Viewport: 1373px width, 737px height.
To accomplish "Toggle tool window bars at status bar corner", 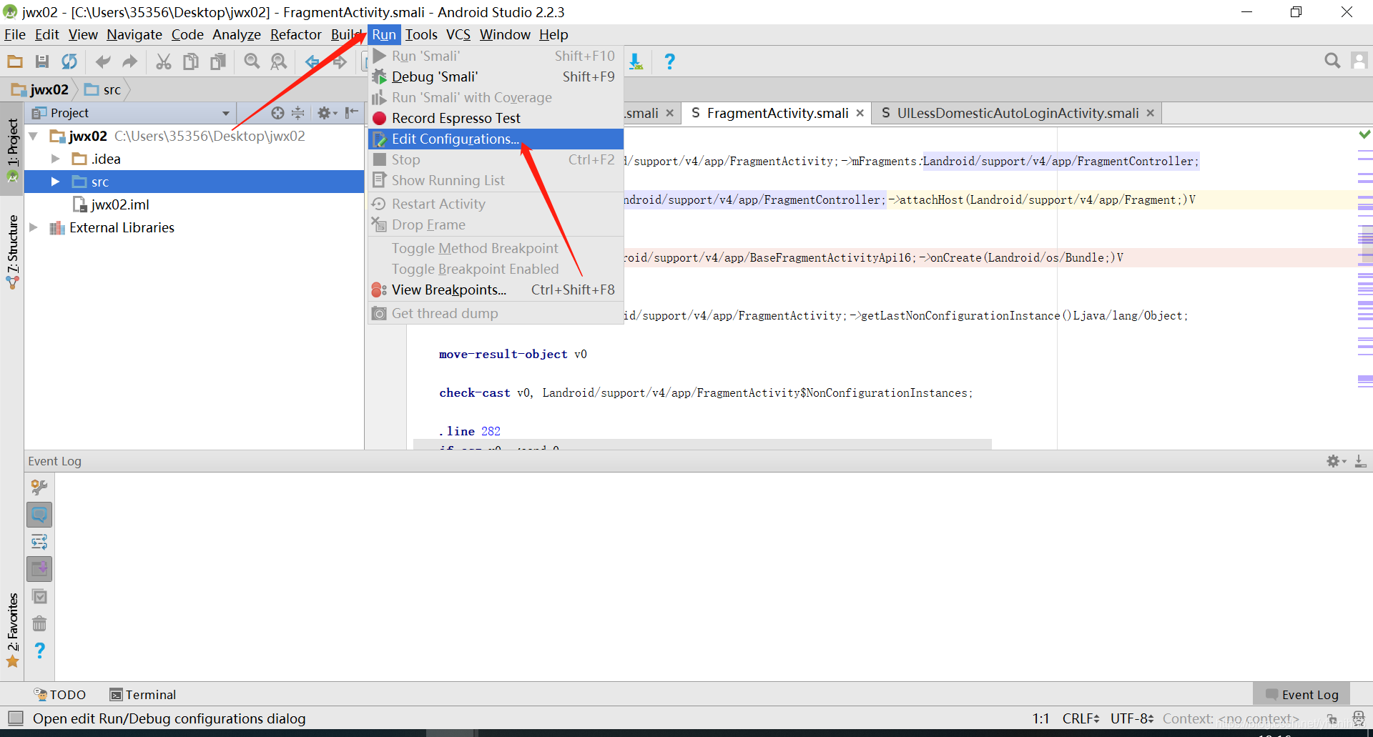I will pyautogui.click(x=15, y=718).
